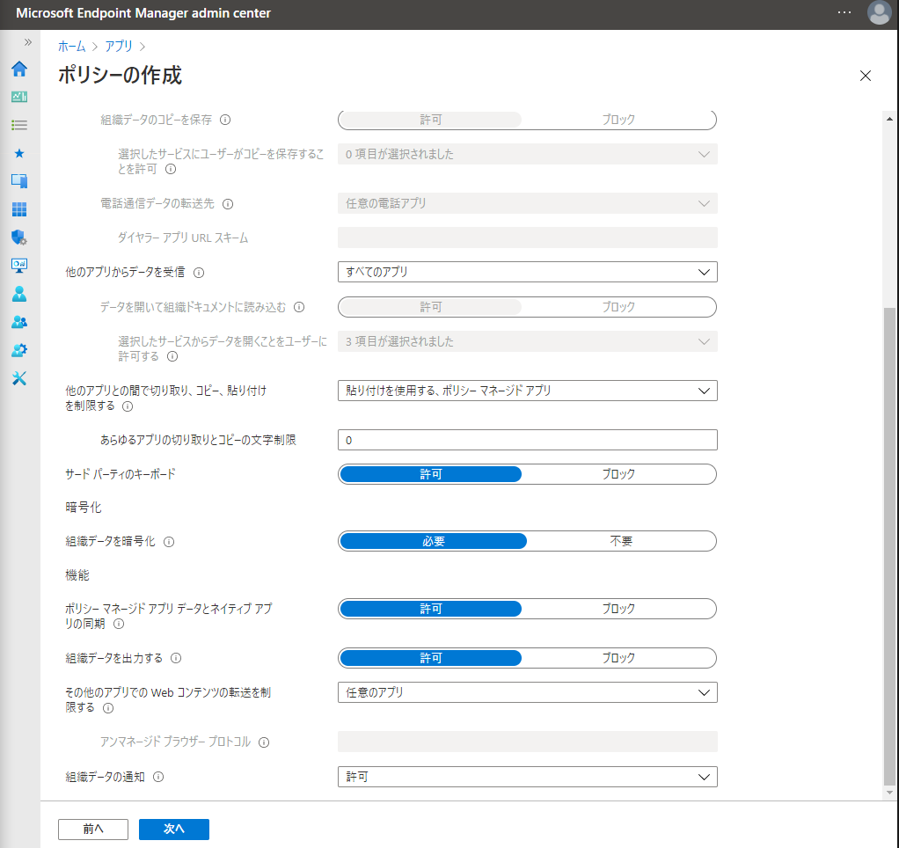
Task: Set 組織データを出力する to 許可
Action: coord(430,658)
